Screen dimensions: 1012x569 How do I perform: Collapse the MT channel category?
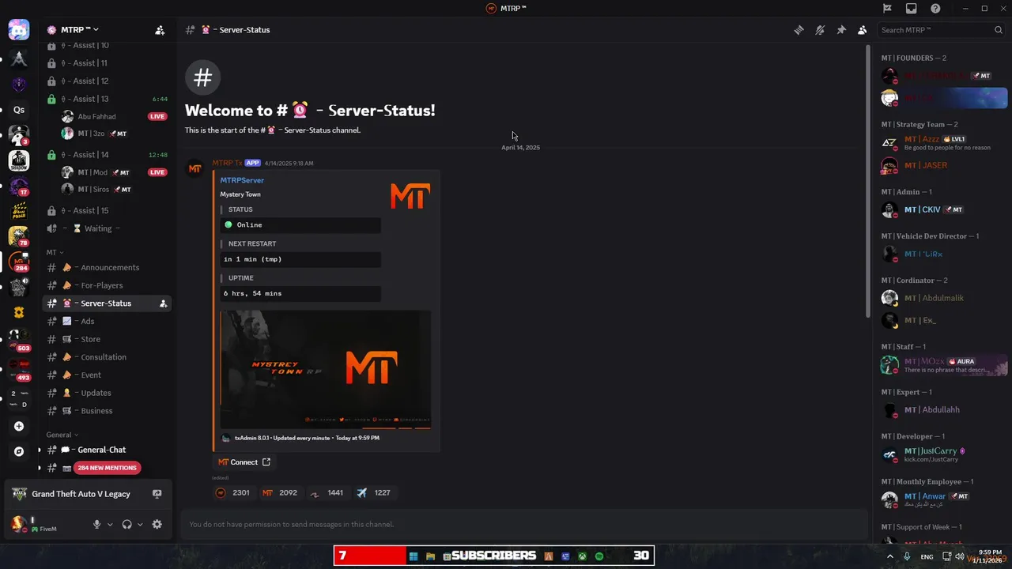55,252
